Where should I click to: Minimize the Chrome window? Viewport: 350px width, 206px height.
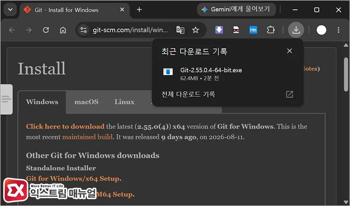295,10
